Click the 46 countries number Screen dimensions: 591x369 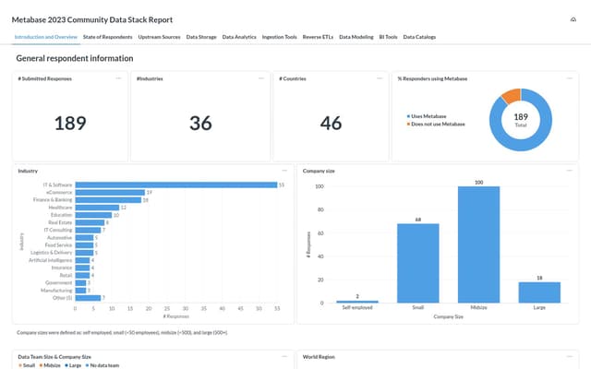click(x=331, y=123)
